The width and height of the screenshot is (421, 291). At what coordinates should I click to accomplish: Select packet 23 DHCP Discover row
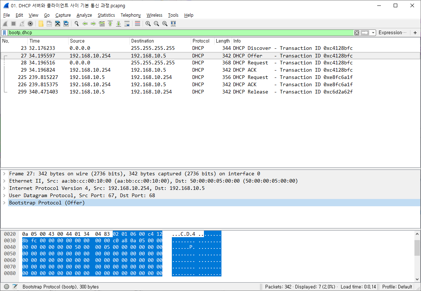pyautogui.click(x=210, y=48)
